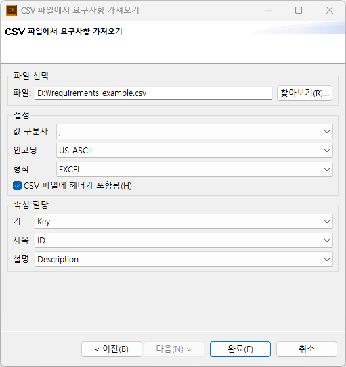346x367 pixels.
Task: Click the 파일 path input field
Action: pos(154,93)
